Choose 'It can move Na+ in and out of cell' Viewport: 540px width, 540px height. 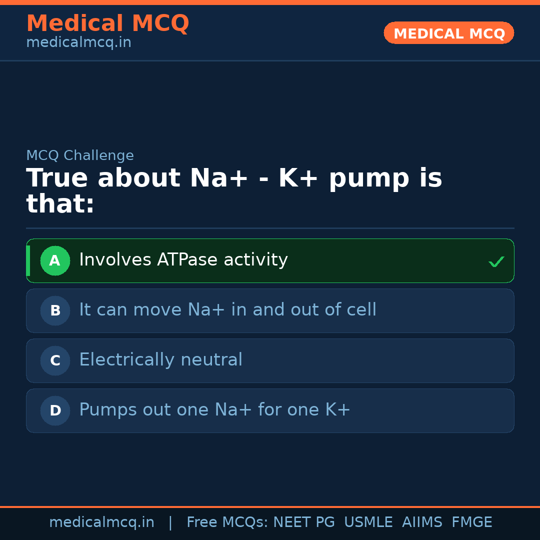pos(227,310)
